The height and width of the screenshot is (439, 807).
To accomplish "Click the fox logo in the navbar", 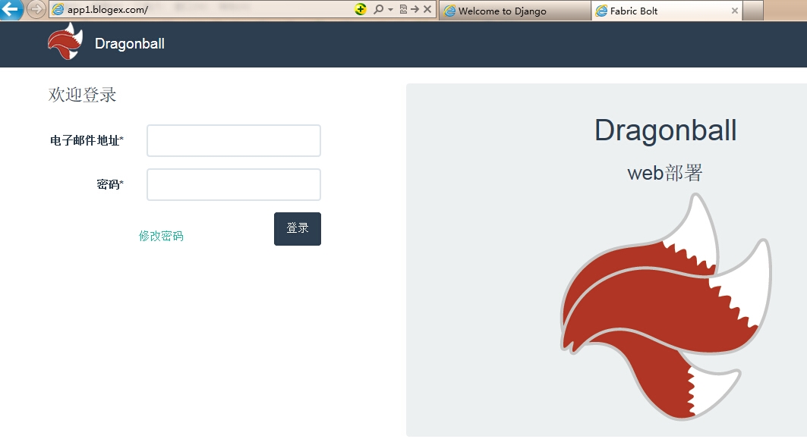I will pos(65,42).
